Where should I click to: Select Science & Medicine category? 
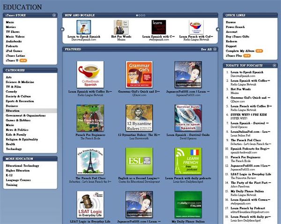(x=20, y=82)
